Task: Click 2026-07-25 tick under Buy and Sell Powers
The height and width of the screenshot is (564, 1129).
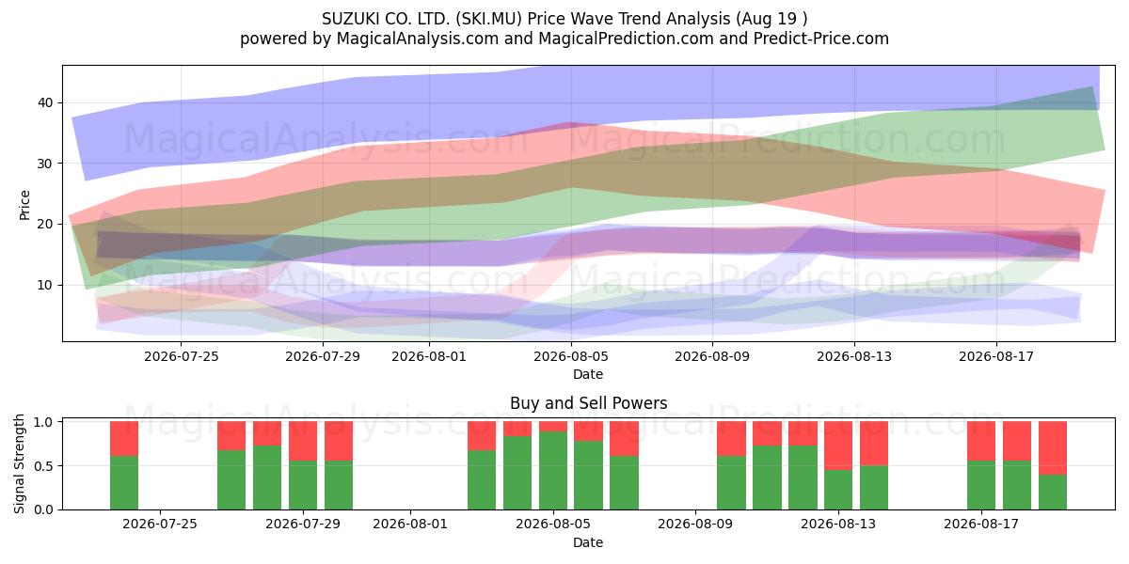Action: coord(160,524)
